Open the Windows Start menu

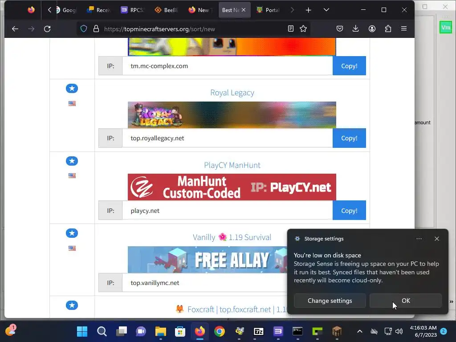pyautogui.click(x=82, y=331)
